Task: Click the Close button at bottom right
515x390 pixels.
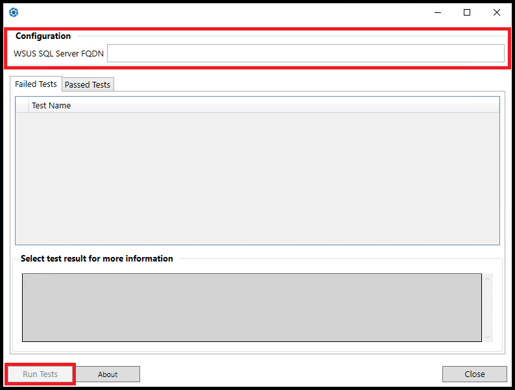Action: [x=474, y=374]
